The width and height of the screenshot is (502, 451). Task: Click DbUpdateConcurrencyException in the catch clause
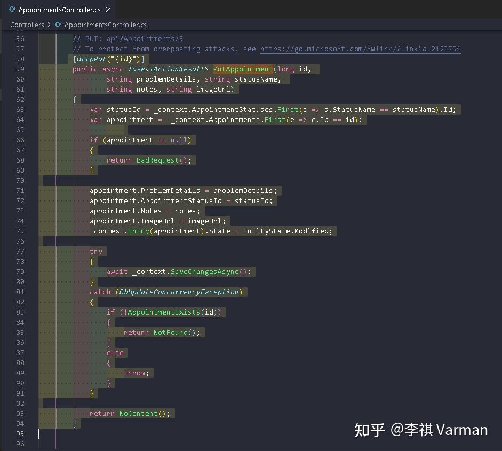tap(179, 292)
